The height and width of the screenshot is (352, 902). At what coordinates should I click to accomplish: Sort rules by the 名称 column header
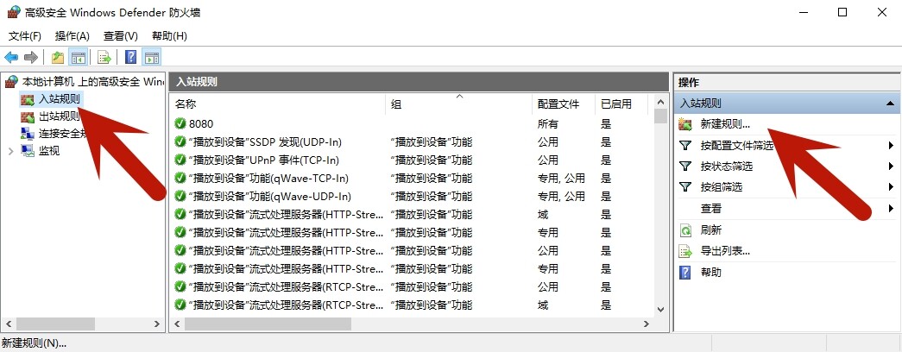point(186,104)
